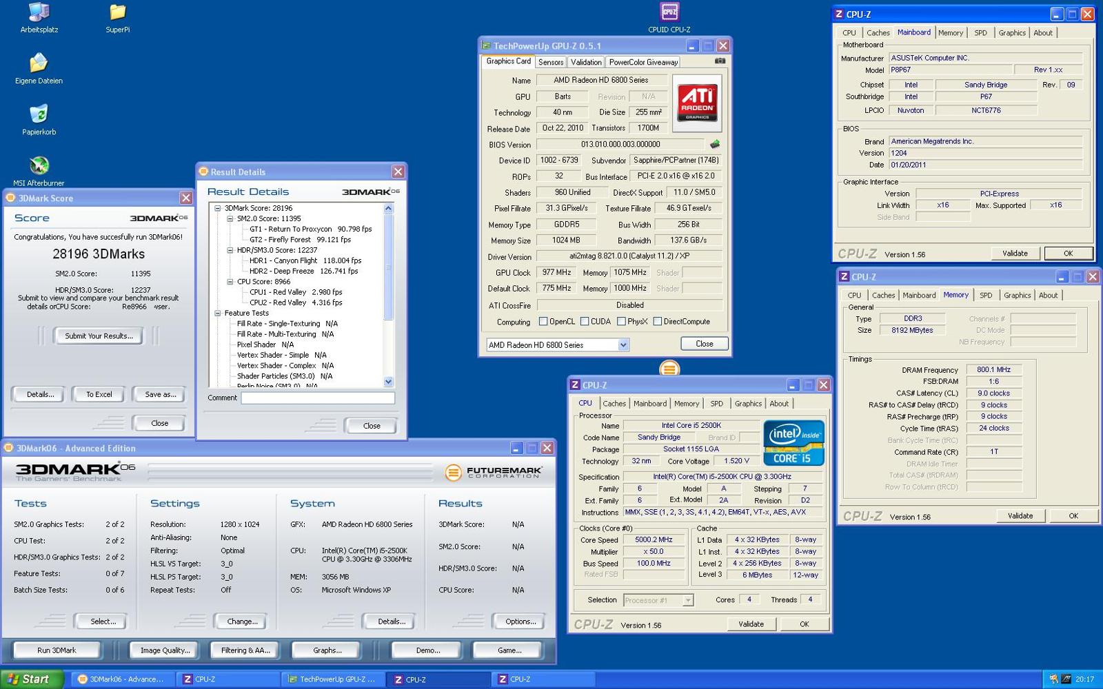Select 'CPU2 - Red Valley' result row
The height and width of the screenshot is (689, 1103).
[295, 302]
